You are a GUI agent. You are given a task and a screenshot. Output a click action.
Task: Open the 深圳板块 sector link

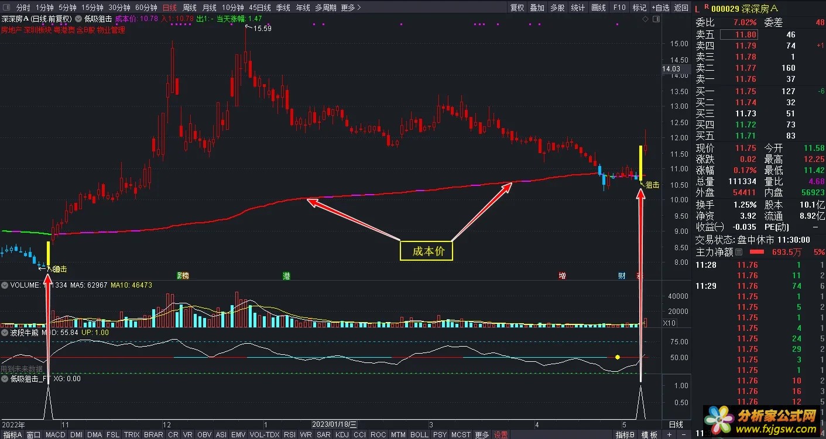[x=37, y=30]
